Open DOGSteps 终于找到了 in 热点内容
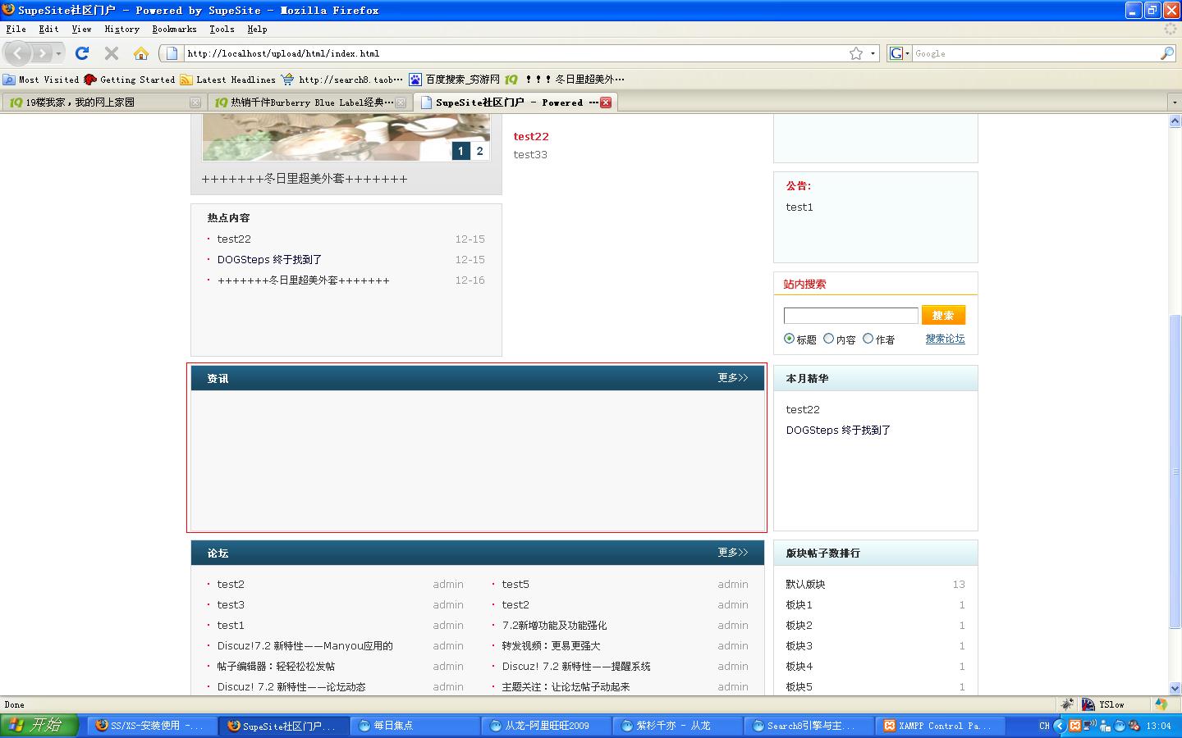The image size is (1182, 738). [269, 259]
